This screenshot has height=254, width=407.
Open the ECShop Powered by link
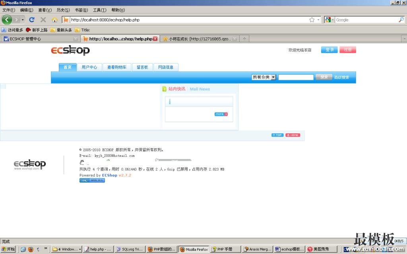(x=110, y=175)
